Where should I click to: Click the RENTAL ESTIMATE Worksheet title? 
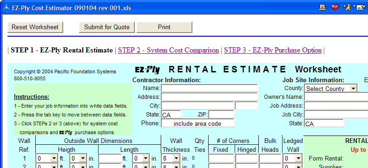click(x=255, y=69)
